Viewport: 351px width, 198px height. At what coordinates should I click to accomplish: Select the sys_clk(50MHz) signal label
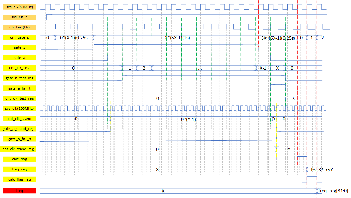pos(20,7)
